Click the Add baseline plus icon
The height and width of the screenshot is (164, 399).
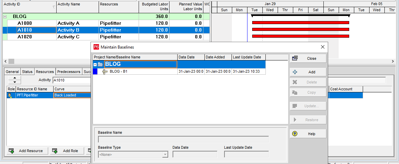[295, 72]
